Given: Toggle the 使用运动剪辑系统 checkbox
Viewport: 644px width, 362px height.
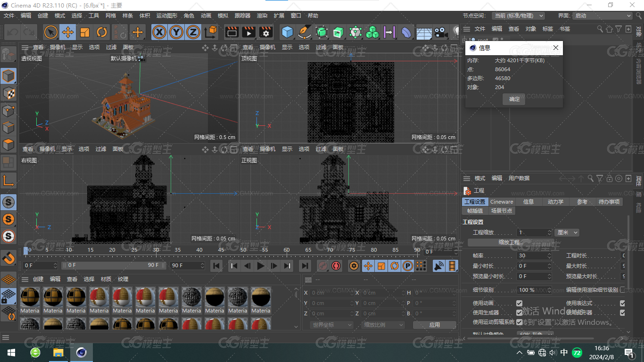Looking at the screenshot, I should [x=519, y=322].
